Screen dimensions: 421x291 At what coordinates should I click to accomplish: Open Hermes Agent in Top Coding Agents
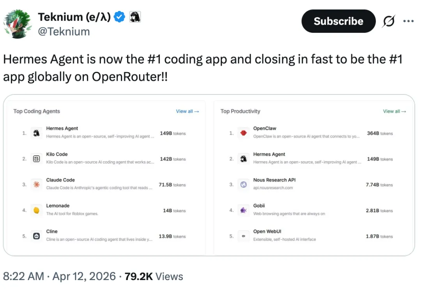click(x=62, y=128)
